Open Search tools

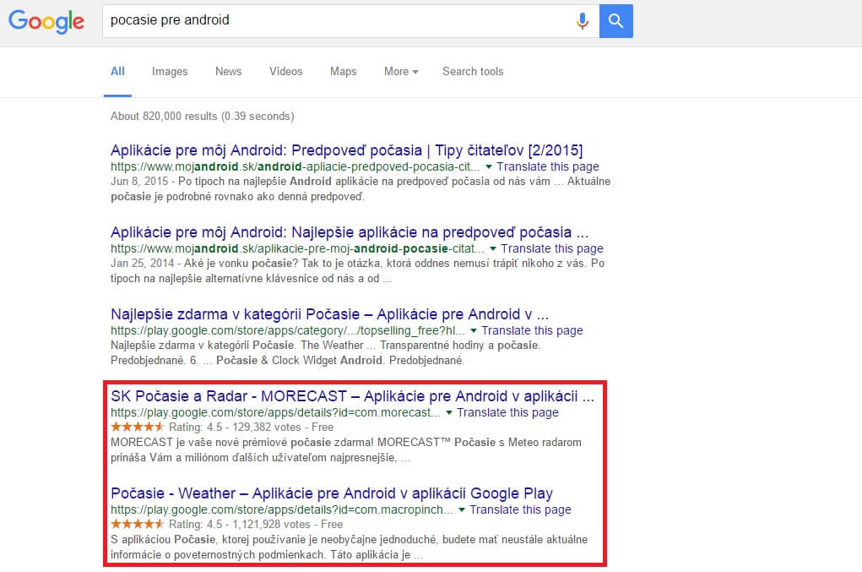[473, 72]
